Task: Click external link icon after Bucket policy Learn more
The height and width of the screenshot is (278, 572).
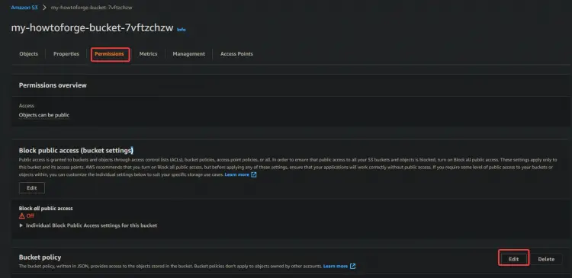Action: click(x=352, y=267)
